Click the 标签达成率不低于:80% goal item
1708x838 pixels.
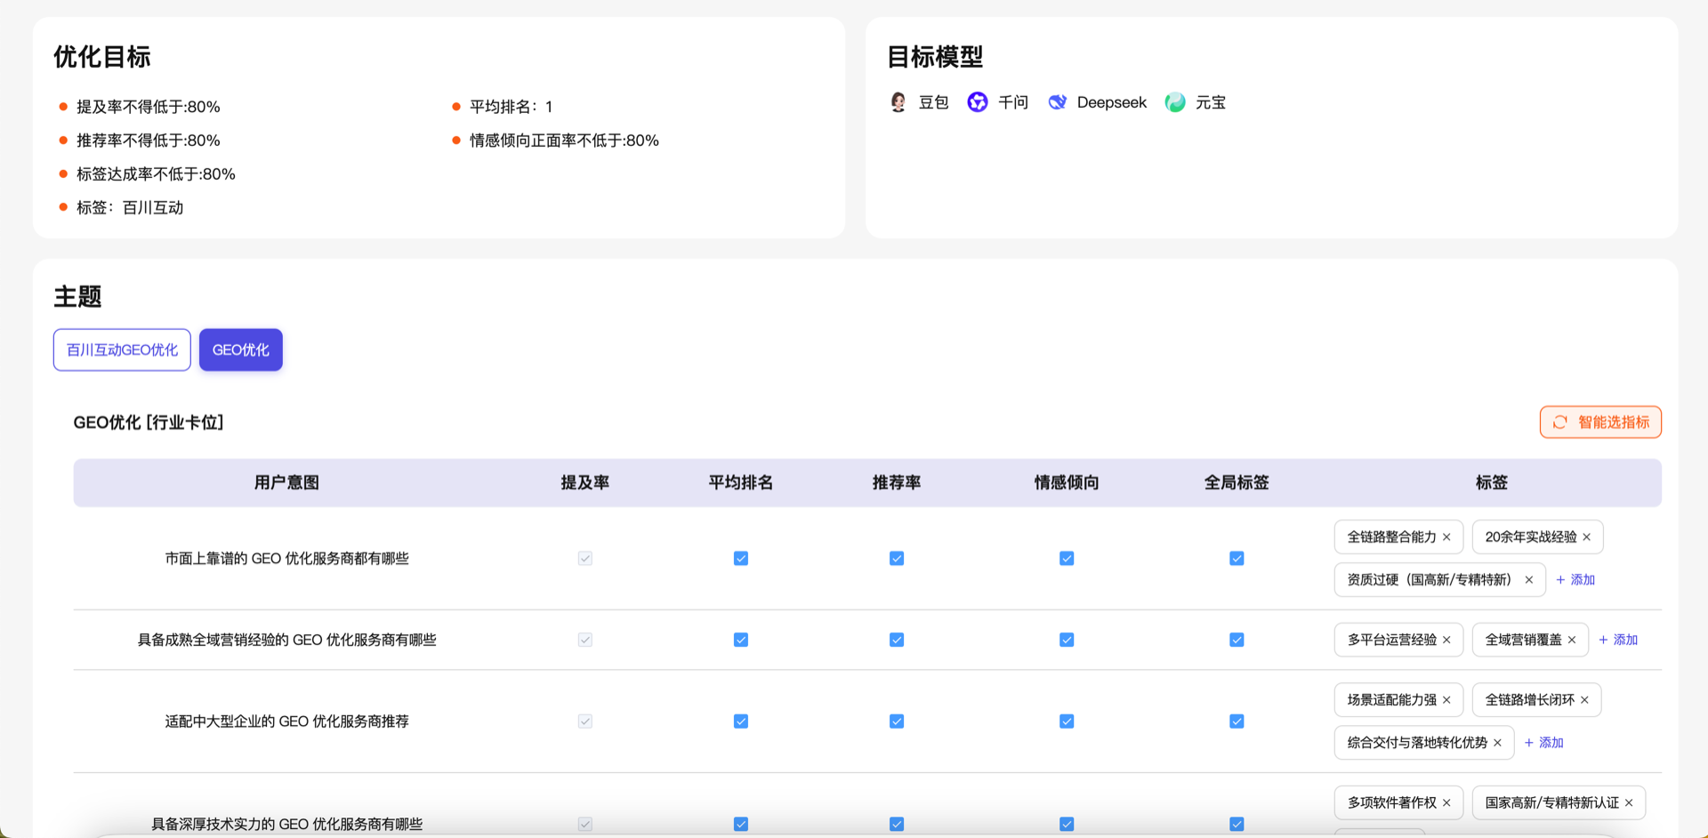point(156,174)
